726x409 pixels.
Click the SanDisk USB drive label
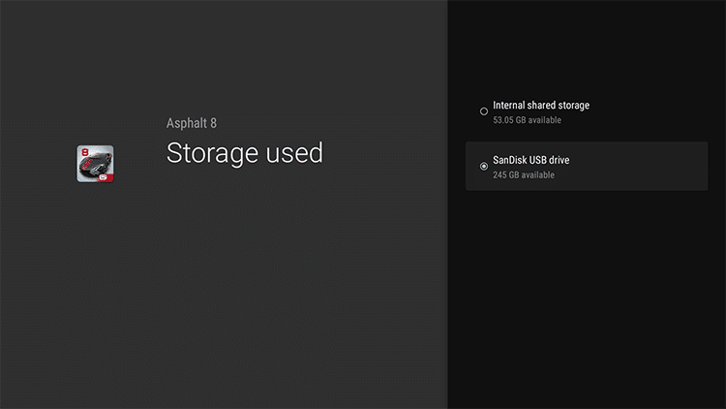click(x=531, y=160)
